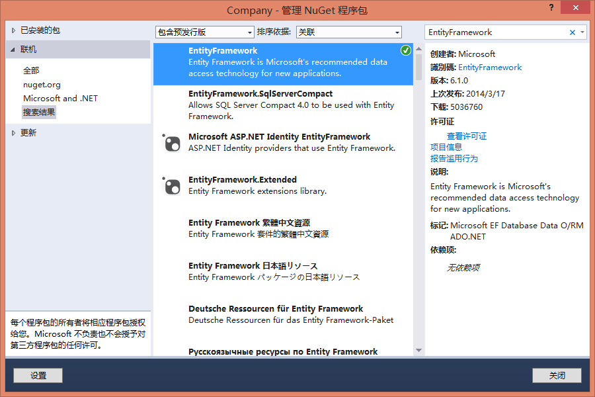This screenshot has width=595, height=397.
Task: Click the green installed checkmark on EntityFramework
Action: click(406, 50)
